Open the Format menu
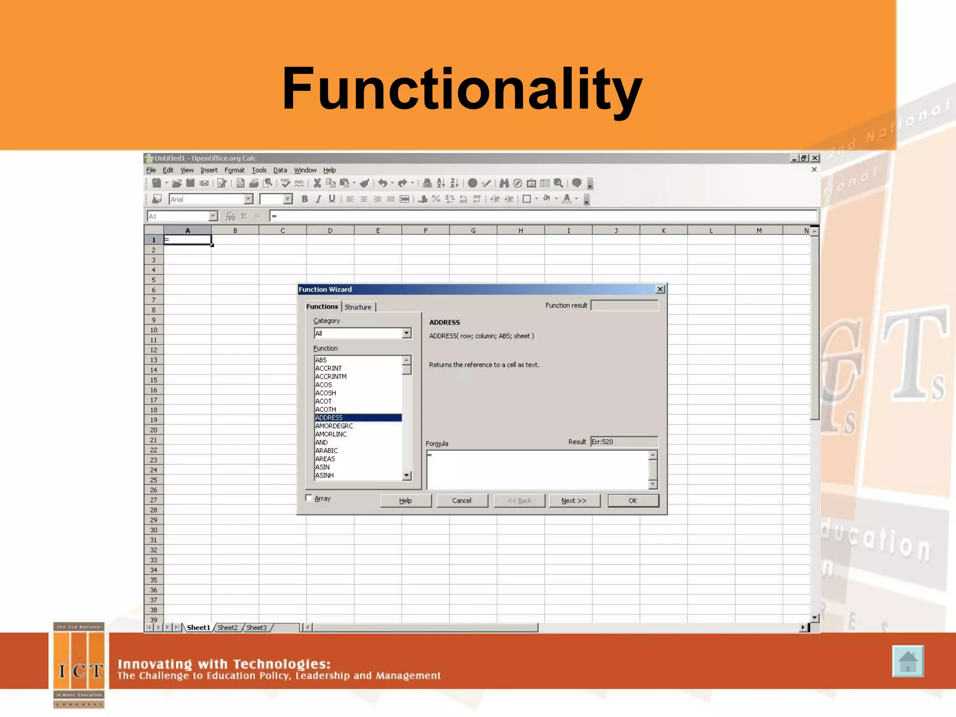This screenshot has height=717, width=956. tap(234, 170)
